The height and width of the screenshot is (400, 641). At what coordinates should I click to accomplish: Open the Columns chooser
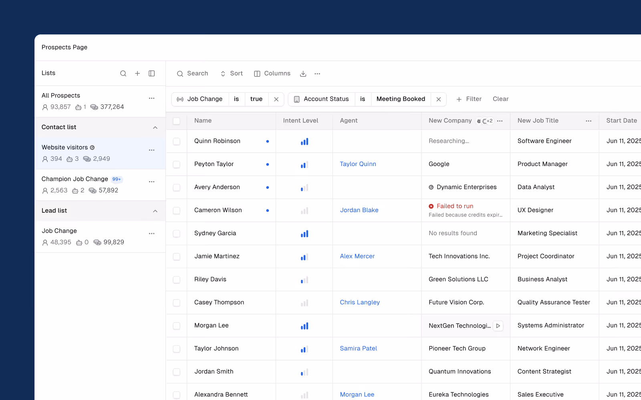[272, 74]
